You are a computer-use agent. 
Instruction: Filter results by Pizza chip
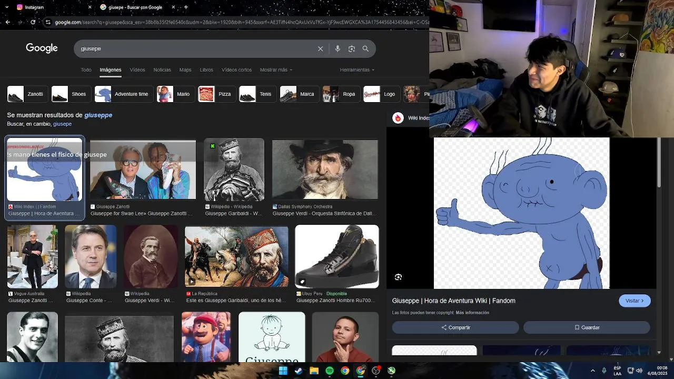point(217,94)
